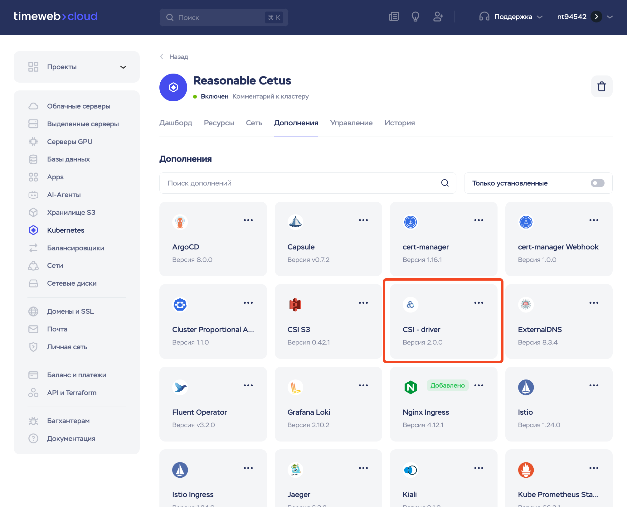Open Хранилище S3 in sidebar
Screen dimensions: 627x507
(x=77, y=213)
